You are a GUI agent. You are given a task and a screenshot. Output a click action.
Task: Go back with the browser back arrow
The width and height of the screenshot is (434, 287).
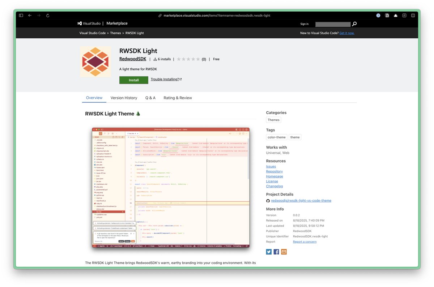coord(30,16)
